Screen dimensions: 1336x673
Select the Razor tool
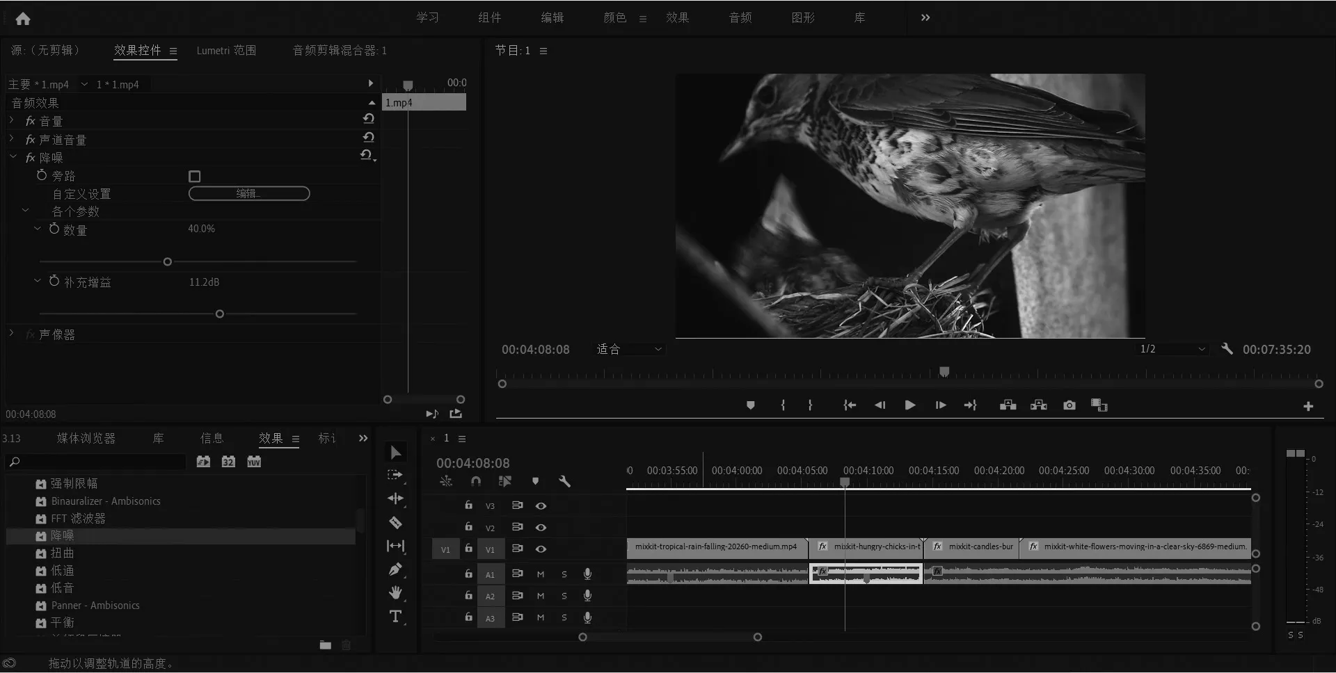(395, 523)
